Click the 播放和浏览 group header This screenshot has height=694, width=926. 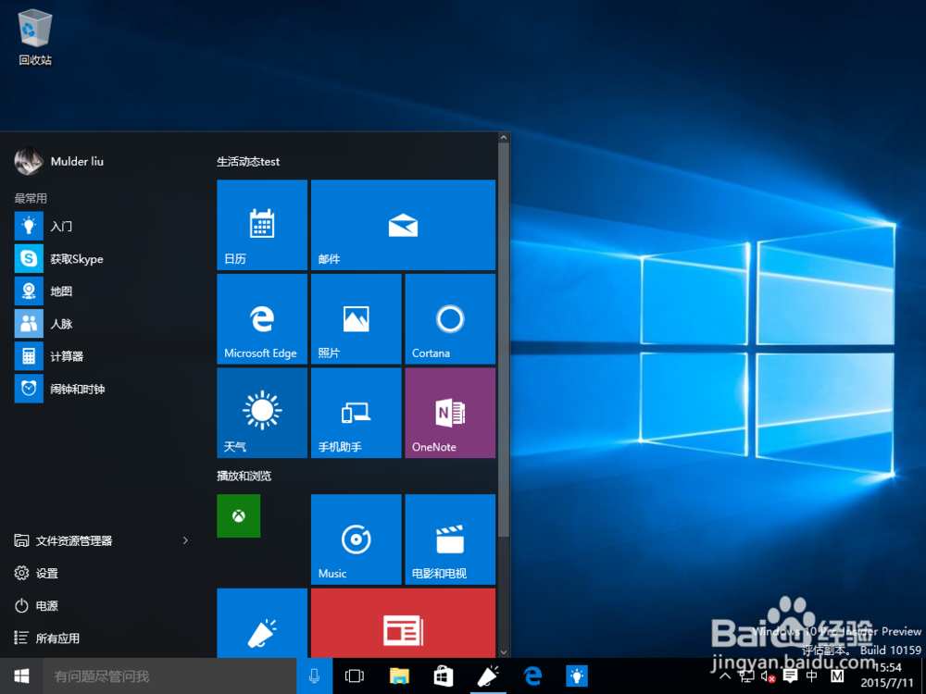[244, 476]
